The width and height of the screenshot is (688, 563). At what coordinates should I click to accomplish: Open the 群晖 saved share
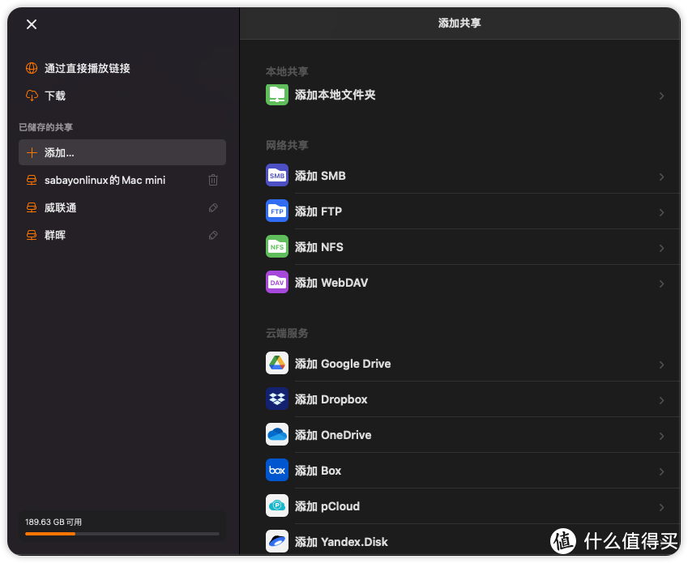[x=122, y=235]
